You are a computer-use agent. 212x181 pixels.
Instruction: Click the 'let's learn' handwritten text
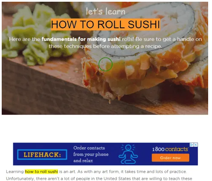point(105,12)
